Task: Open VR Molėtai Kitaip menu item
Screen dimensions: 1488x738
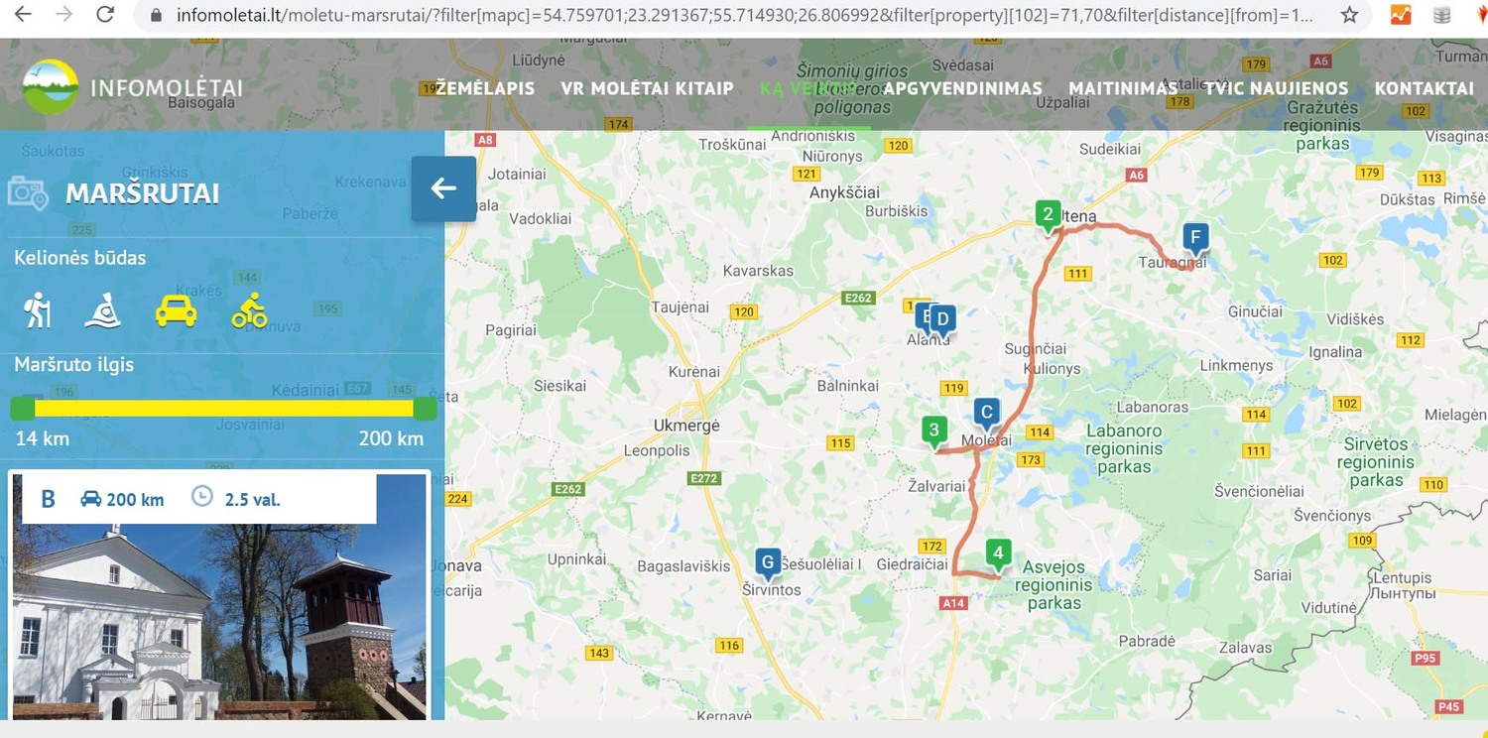Action: [x=647, y=88]
